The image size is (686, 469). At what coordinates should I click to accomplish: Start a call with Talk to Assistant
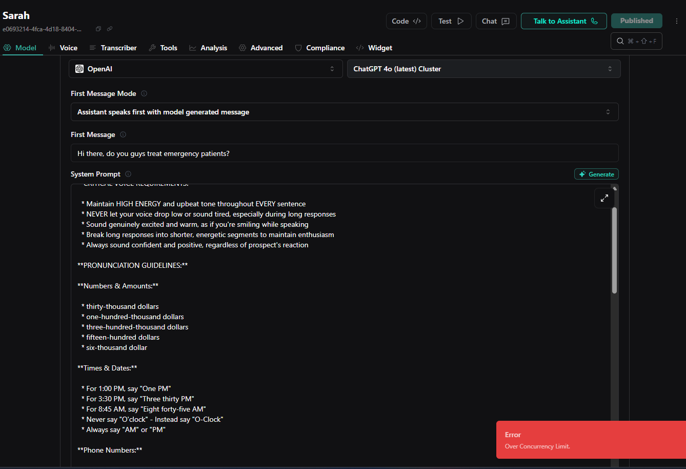click(564, 21)
